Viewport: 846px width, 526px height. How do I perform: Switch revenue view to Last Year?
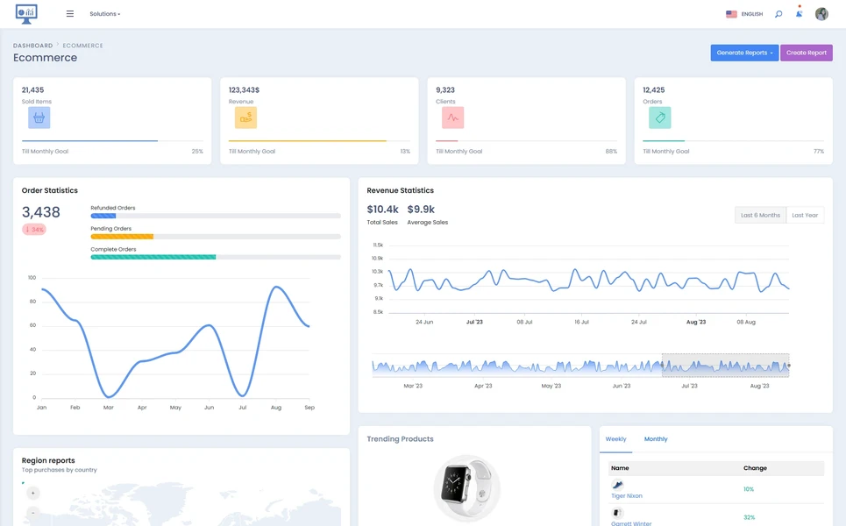(x=805, y=215)
